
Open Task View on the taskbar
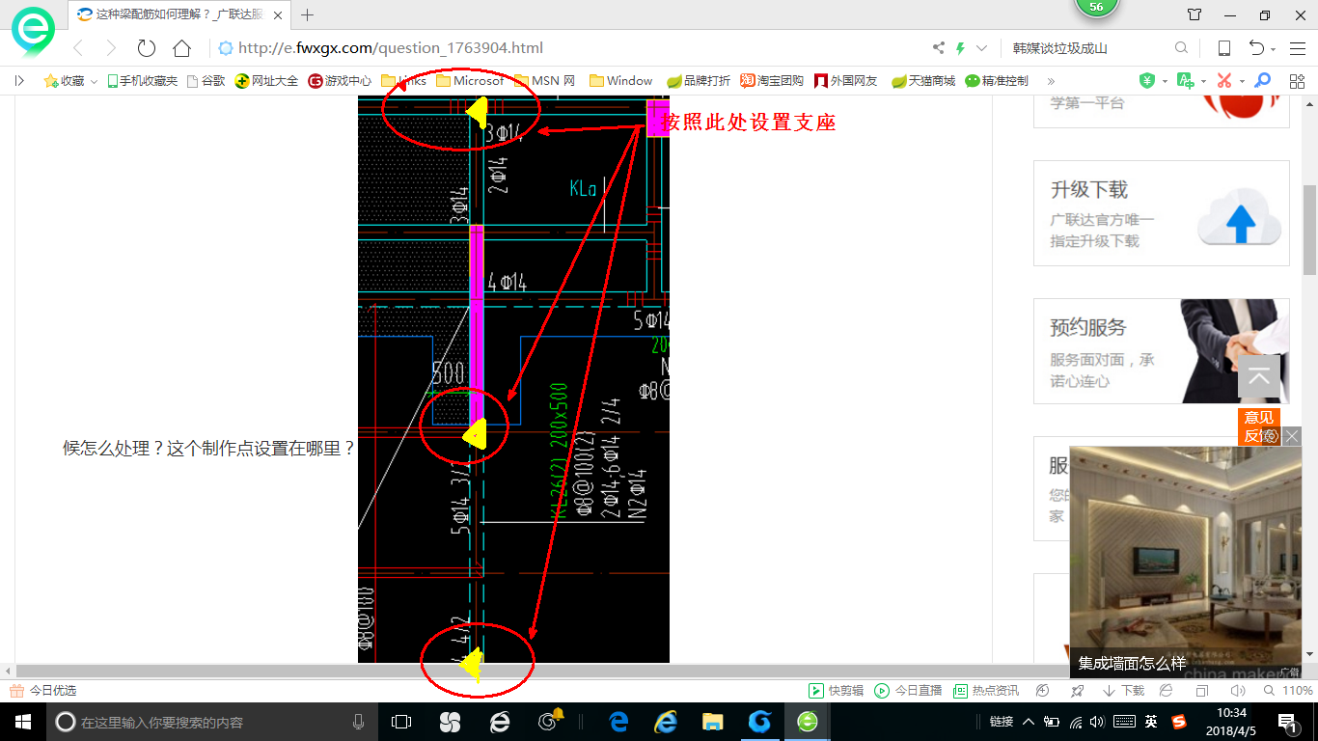pos(400,722)
